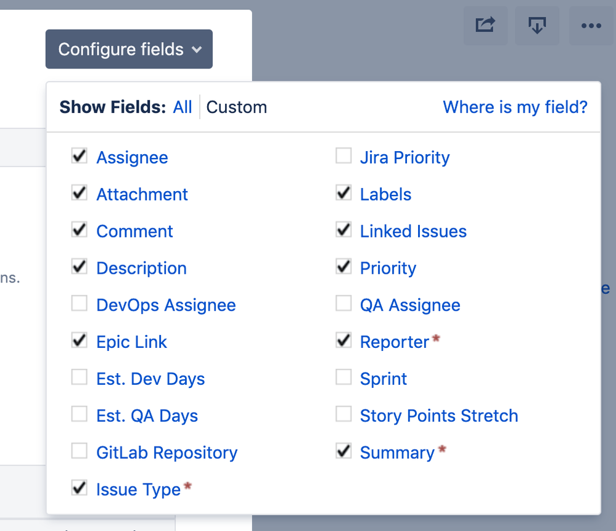Uncheck the Assignee checkbox

point(80,155)
